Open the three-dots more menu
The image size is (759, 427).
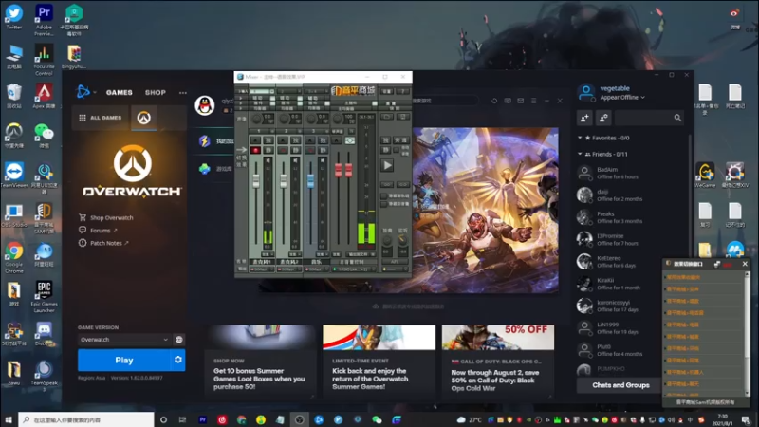pos(182,92)
